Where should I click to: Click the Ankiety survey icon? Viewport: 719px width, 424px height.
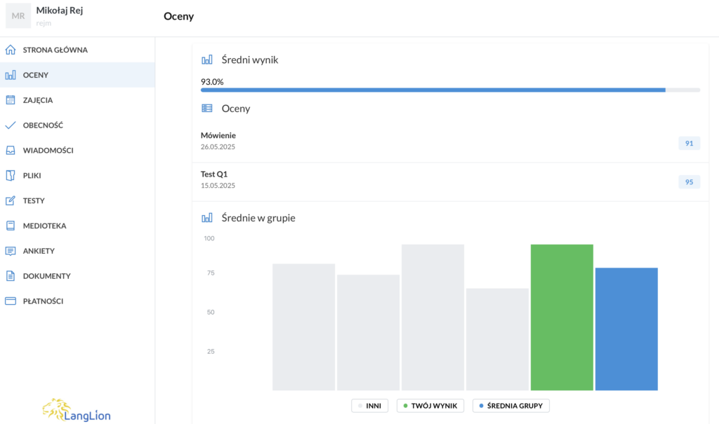click(x=11, y=251)
